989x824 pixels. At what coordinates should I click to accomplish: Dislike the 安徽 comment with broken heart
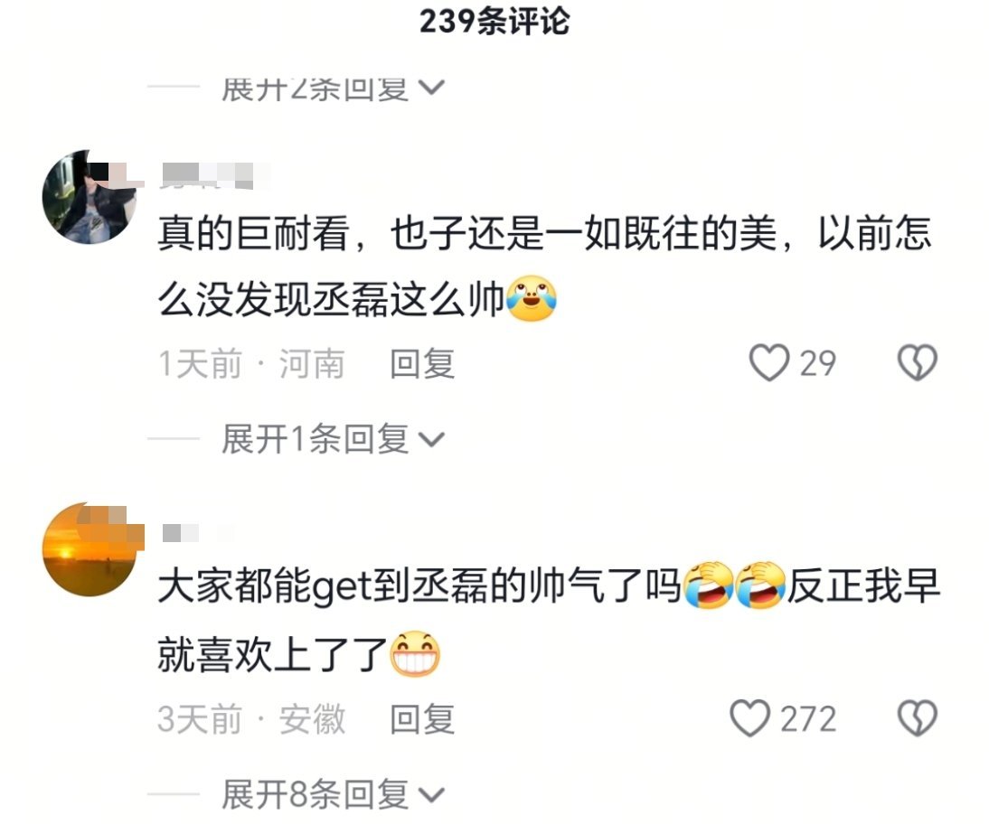[917, 718]
